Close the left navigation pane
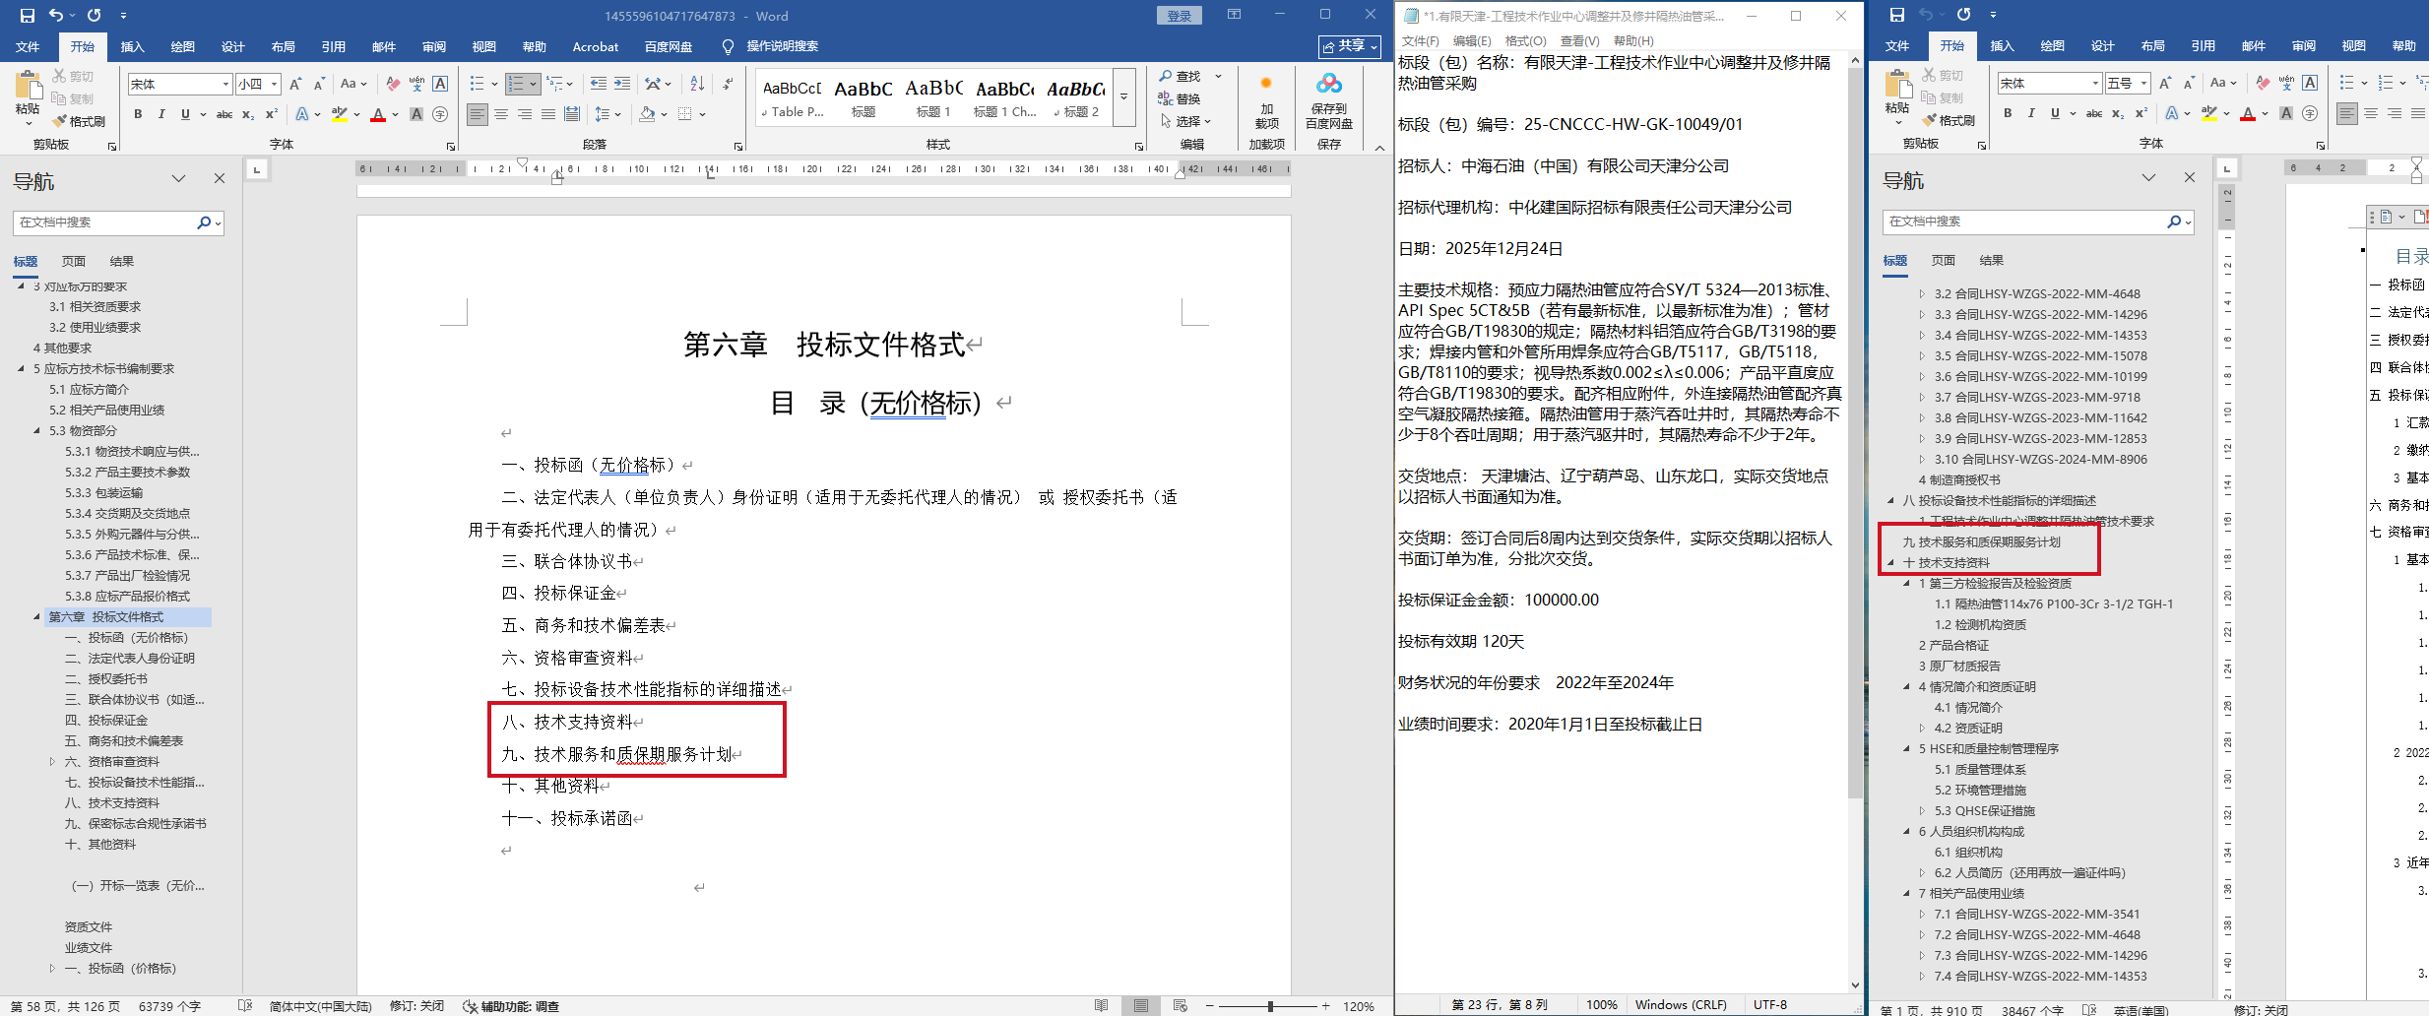 pos(220,179)
